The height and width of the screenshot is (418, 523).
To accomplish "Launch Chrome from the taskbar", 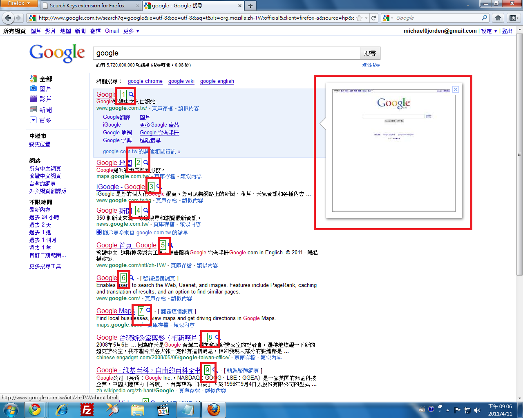I will coord(35,409).
